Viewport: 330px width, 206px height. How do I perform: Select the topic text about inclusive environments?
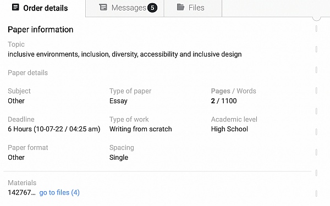tap(125, 54)
